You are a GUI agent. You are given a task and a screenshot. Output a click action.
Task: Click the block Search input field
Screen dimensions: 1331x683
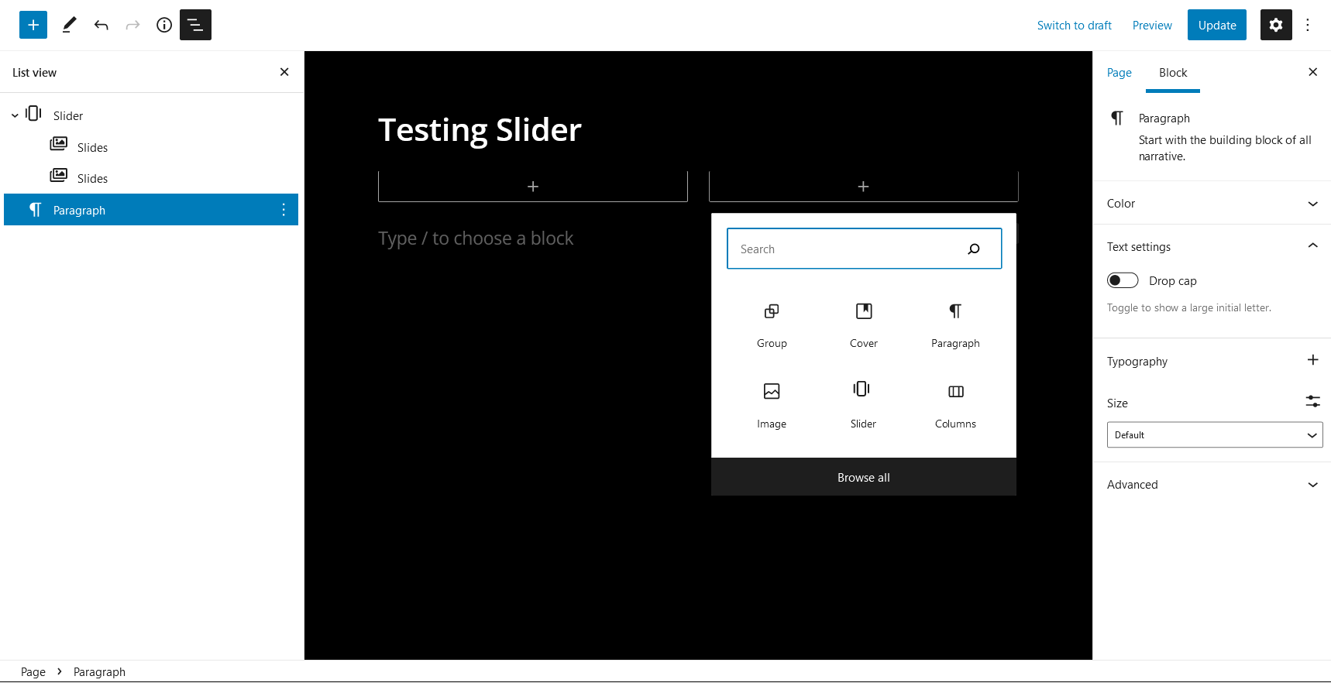tap(848, 249)
